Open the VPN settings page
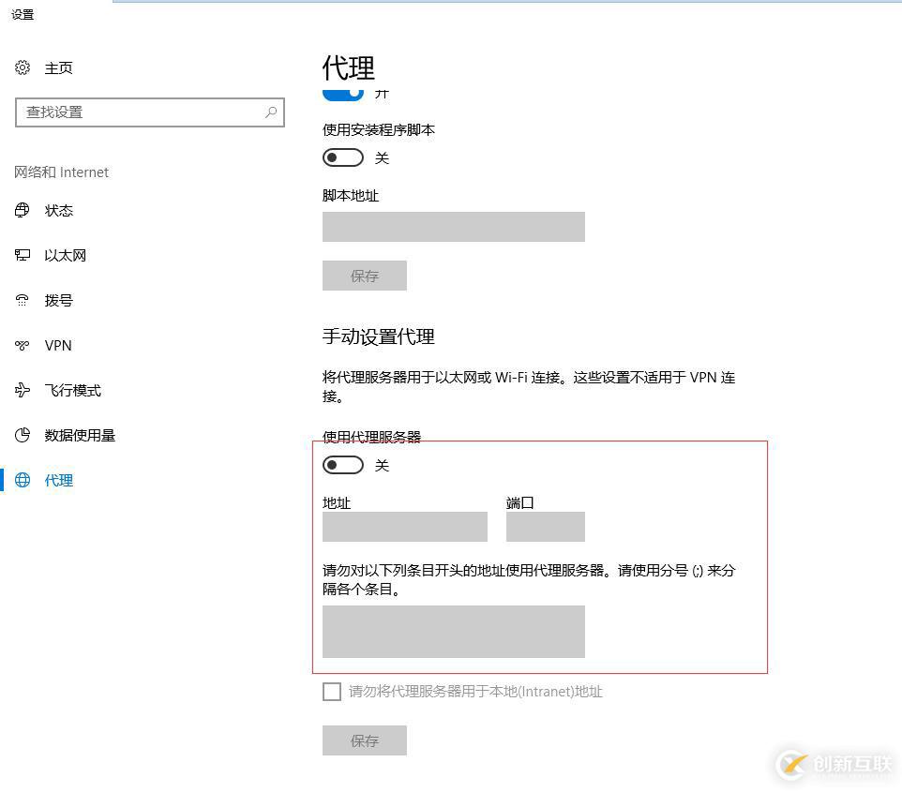Screen dimensions: 902x792 [x=58, y=345]
